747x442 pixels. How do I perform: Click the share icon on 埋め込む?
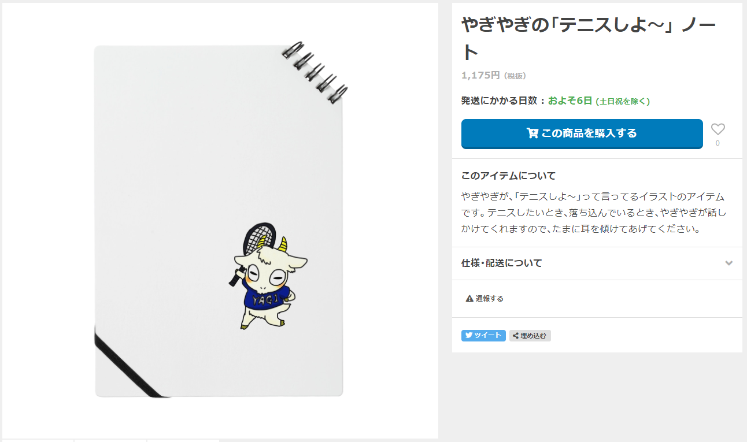click(516, 336)
